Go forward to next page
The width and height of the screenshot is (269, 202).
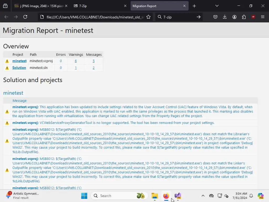pyautogui.click(x=16, y=17)
